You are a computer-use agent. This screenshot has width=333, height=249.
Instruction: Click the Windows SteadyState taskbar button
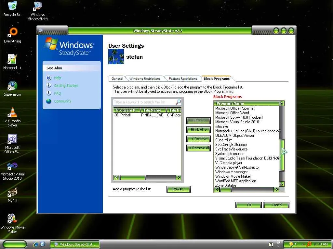coord(75,244)
